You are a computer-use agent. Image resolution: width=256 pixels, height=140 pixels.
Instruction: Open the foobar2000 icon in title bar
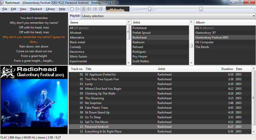[2, 2]
